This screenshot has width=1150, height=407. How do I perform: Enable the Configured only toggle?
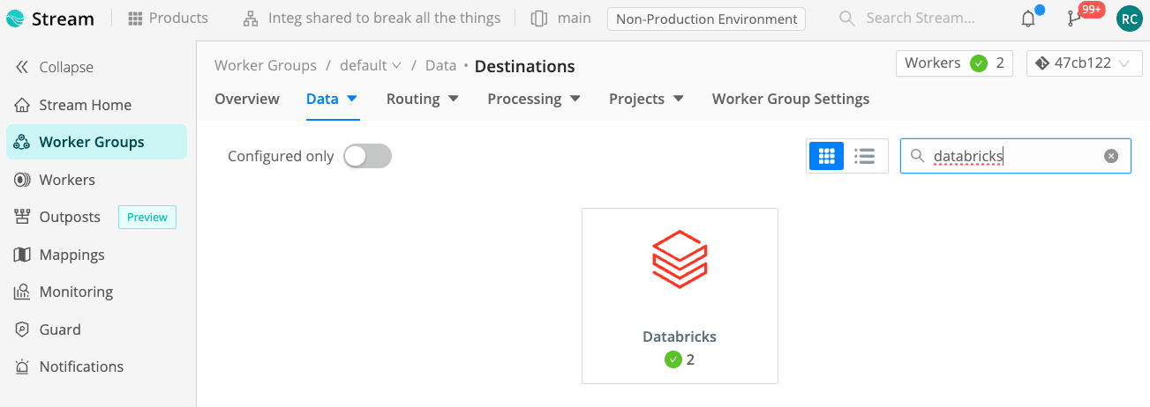367,156
